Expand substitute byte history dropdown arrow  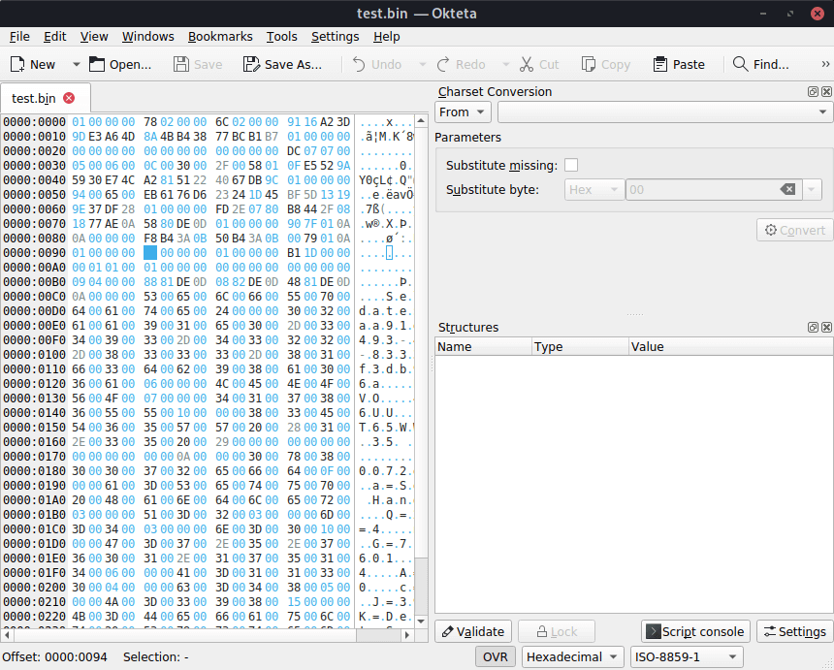click(811, 189)
